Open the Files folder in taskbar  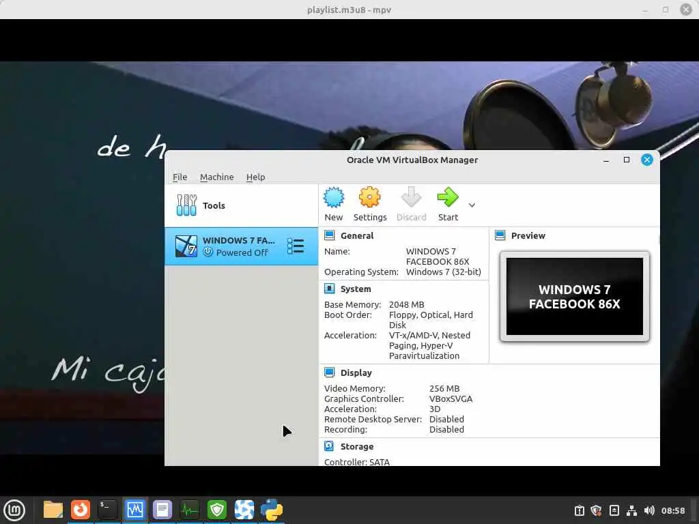53,510
